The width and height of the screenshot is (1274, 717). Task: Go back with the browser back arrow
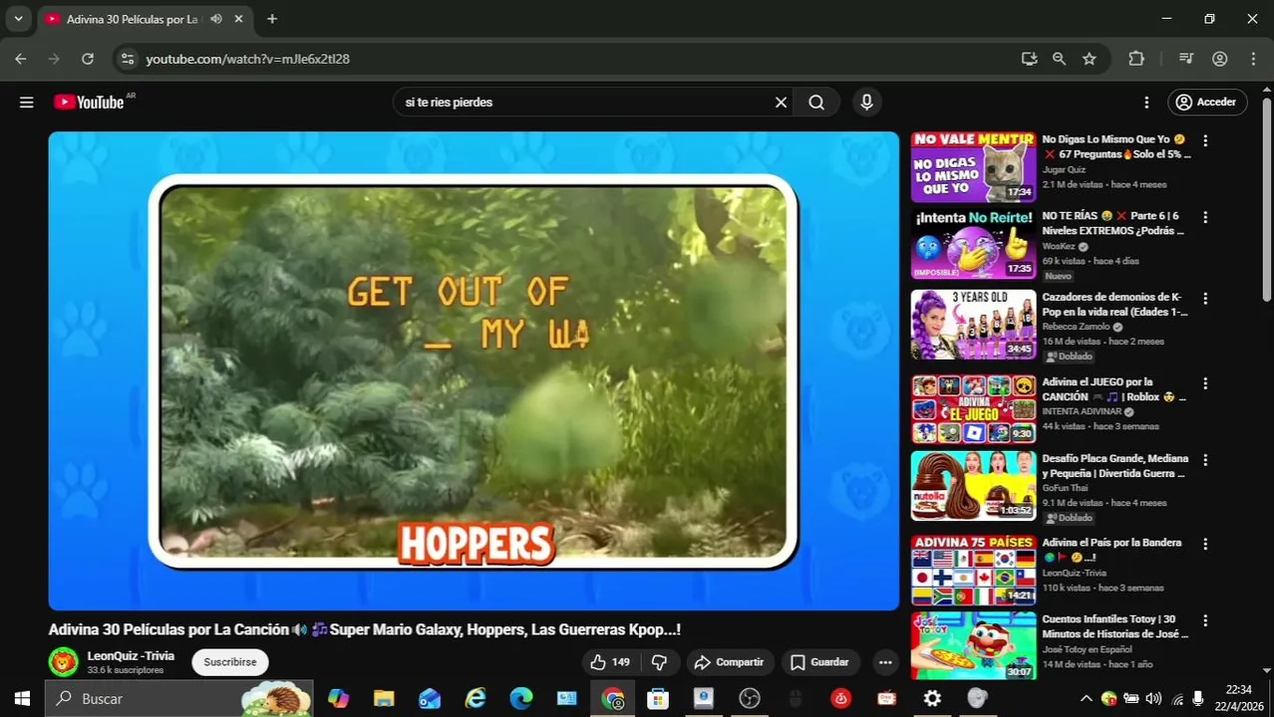(21, 59)
